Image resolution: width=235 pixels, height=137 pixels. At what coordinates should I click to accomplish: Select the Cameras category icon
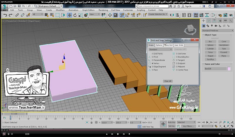click(216, 26)
